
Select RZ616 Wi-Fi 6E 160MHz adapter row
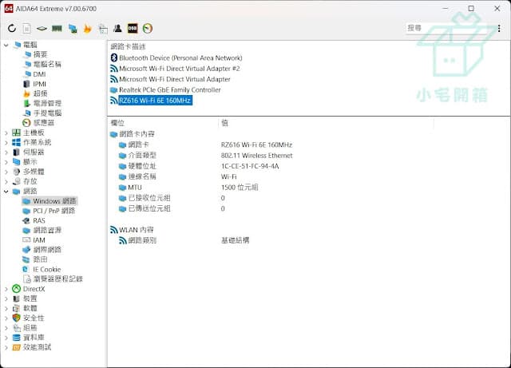155,101
